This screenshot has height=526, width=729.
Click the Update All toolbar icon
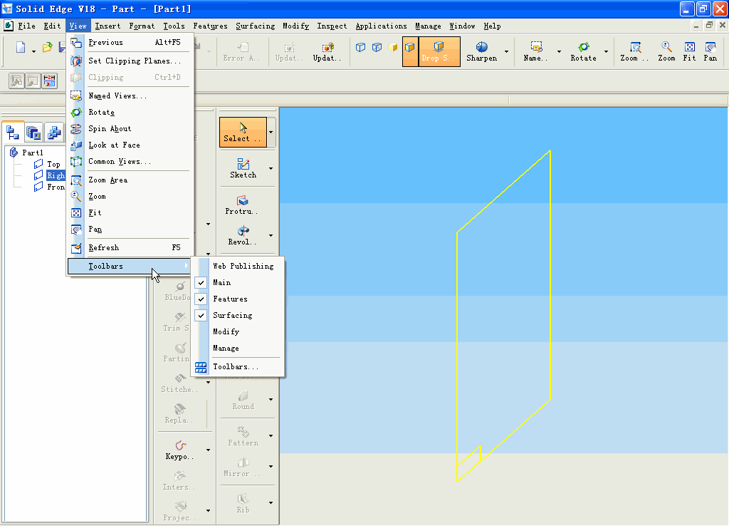pos(327,51)
